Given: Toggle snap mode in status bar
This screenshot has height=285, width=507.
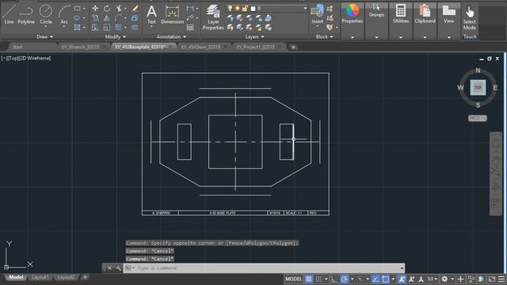Looking at the screenshot, I should [x=318, y=279].
